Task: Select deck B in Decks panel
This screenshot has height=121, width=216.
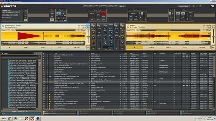Action: pos(63,13)
